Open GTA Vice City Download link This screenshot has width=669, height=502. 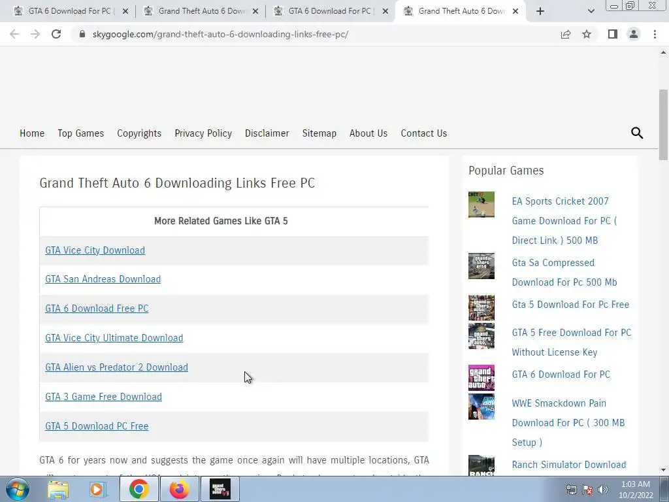pos(95,250)
